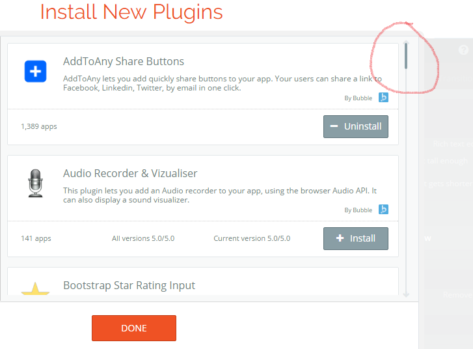Click the '141 apps' usage count
The image size is (473, 349).
coord(36,238)
